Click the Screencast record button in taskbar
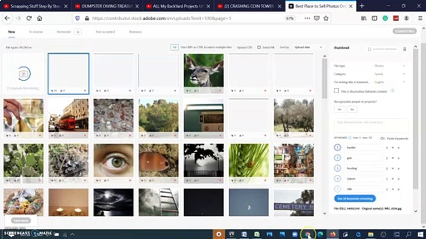 [219, 234]
